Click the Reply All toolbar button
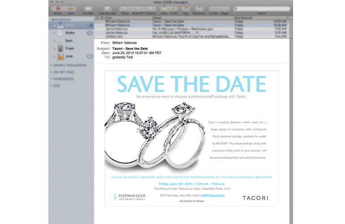Viewport: 345px width, 224px height. click(138, 9)
